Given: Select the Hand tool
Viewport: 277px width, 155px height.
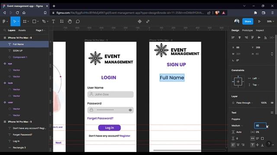Looking at the screenshot, I should [70, 22].
